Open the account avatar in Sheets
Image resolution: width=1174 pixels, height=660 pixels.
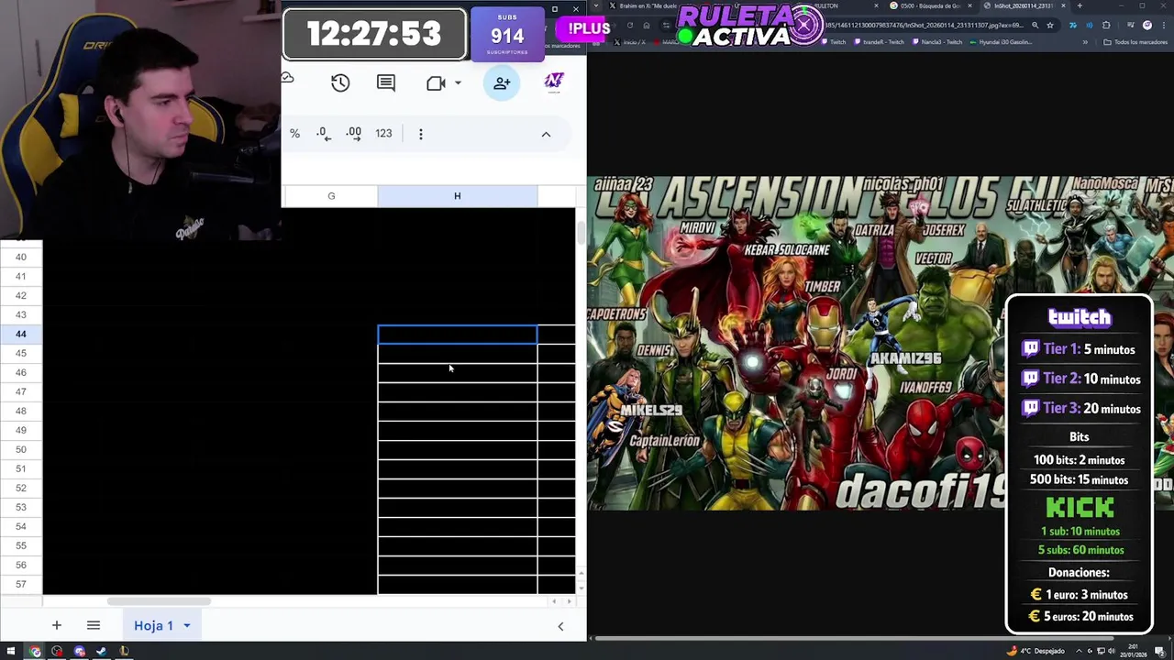[554, 82]
